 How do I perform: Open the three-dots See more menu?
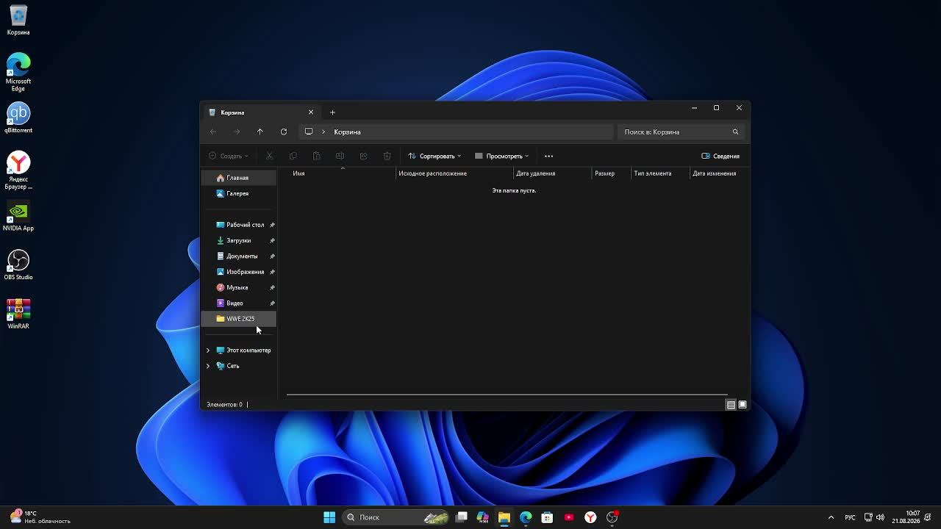[x=548, y=156]
